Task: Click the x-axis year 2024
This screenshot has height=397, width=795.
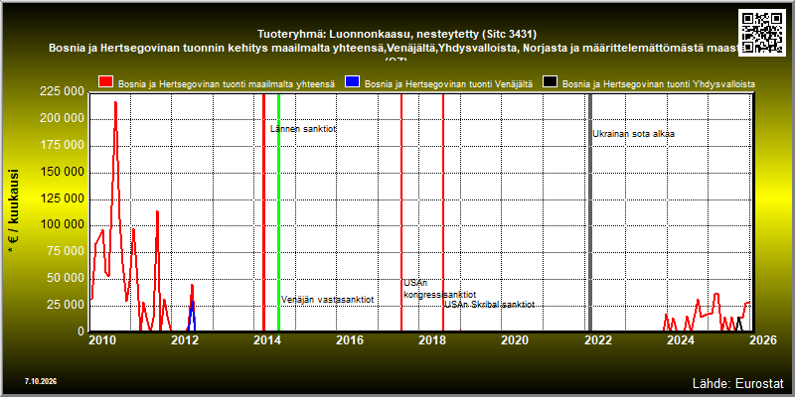Action: point(681,340)
